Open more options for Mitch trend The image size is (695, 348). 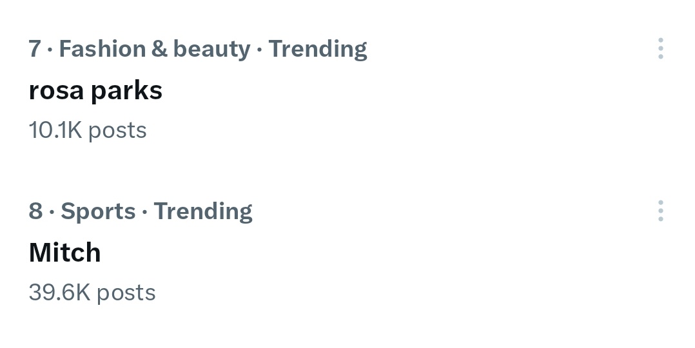(x=660, y=211)
